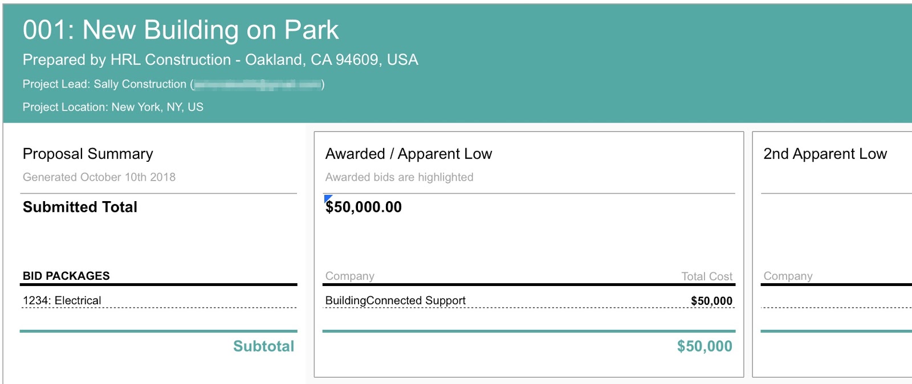Click the teal $50,000 subtotal amount
The height and width of the screenshot is (384, 912).
coord(705,346)
